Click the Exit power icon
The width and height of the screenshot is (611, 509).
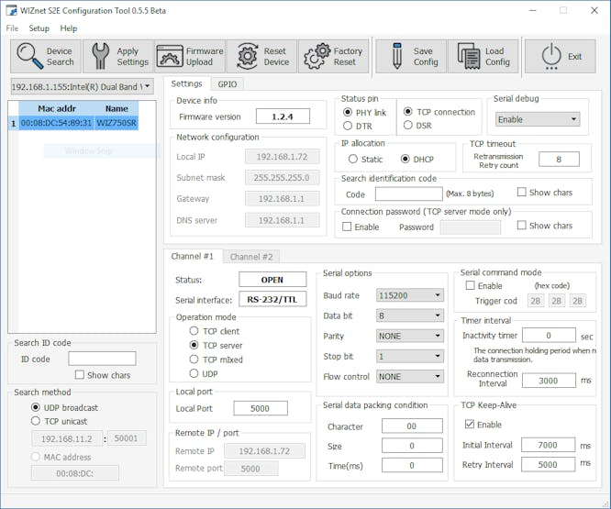coord(553,57)
